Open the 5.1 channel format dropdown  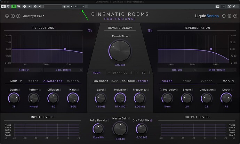79,7
